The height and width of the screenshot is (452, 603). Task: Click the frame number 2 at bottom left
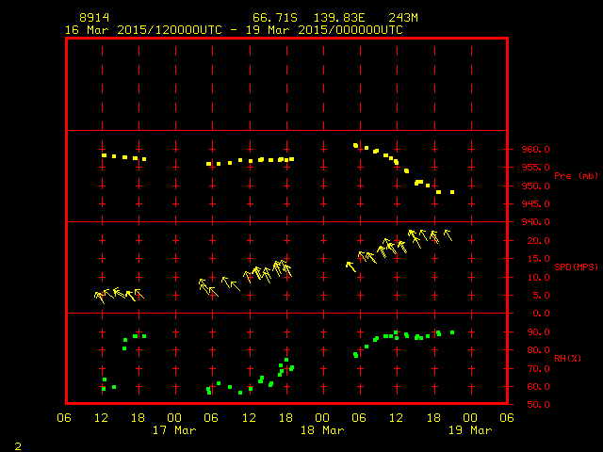click(x=17, y=444)
